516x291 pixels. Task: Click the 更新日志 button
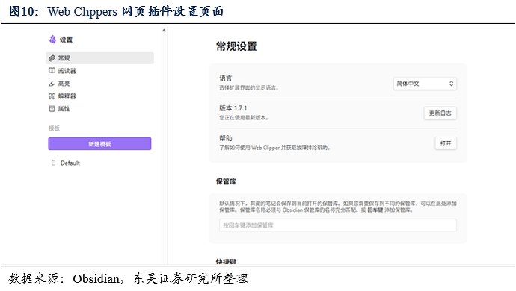coord(440,113)
